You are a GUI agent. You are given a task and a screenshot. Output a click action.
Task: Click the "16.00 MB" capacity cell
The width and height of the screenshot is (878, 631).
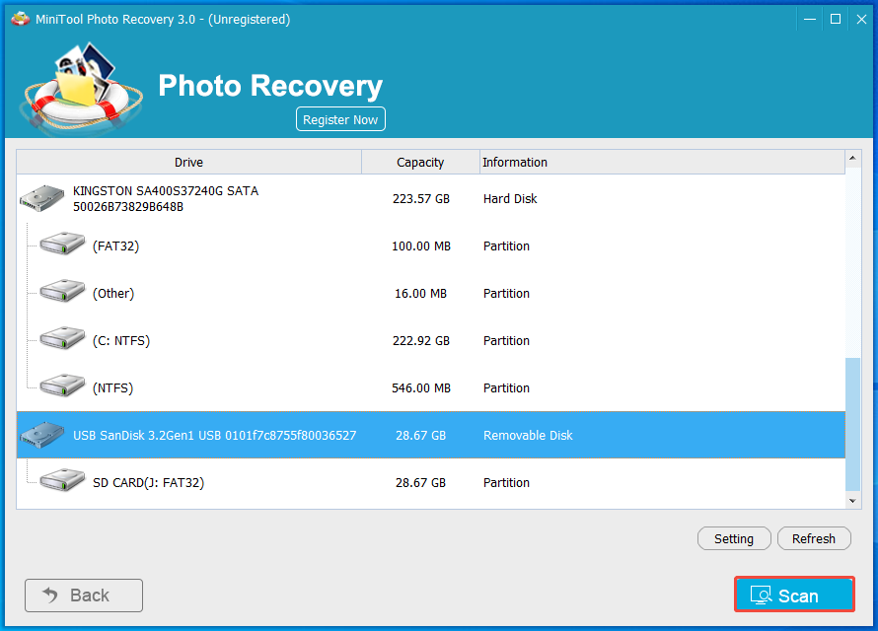[420, 294]
